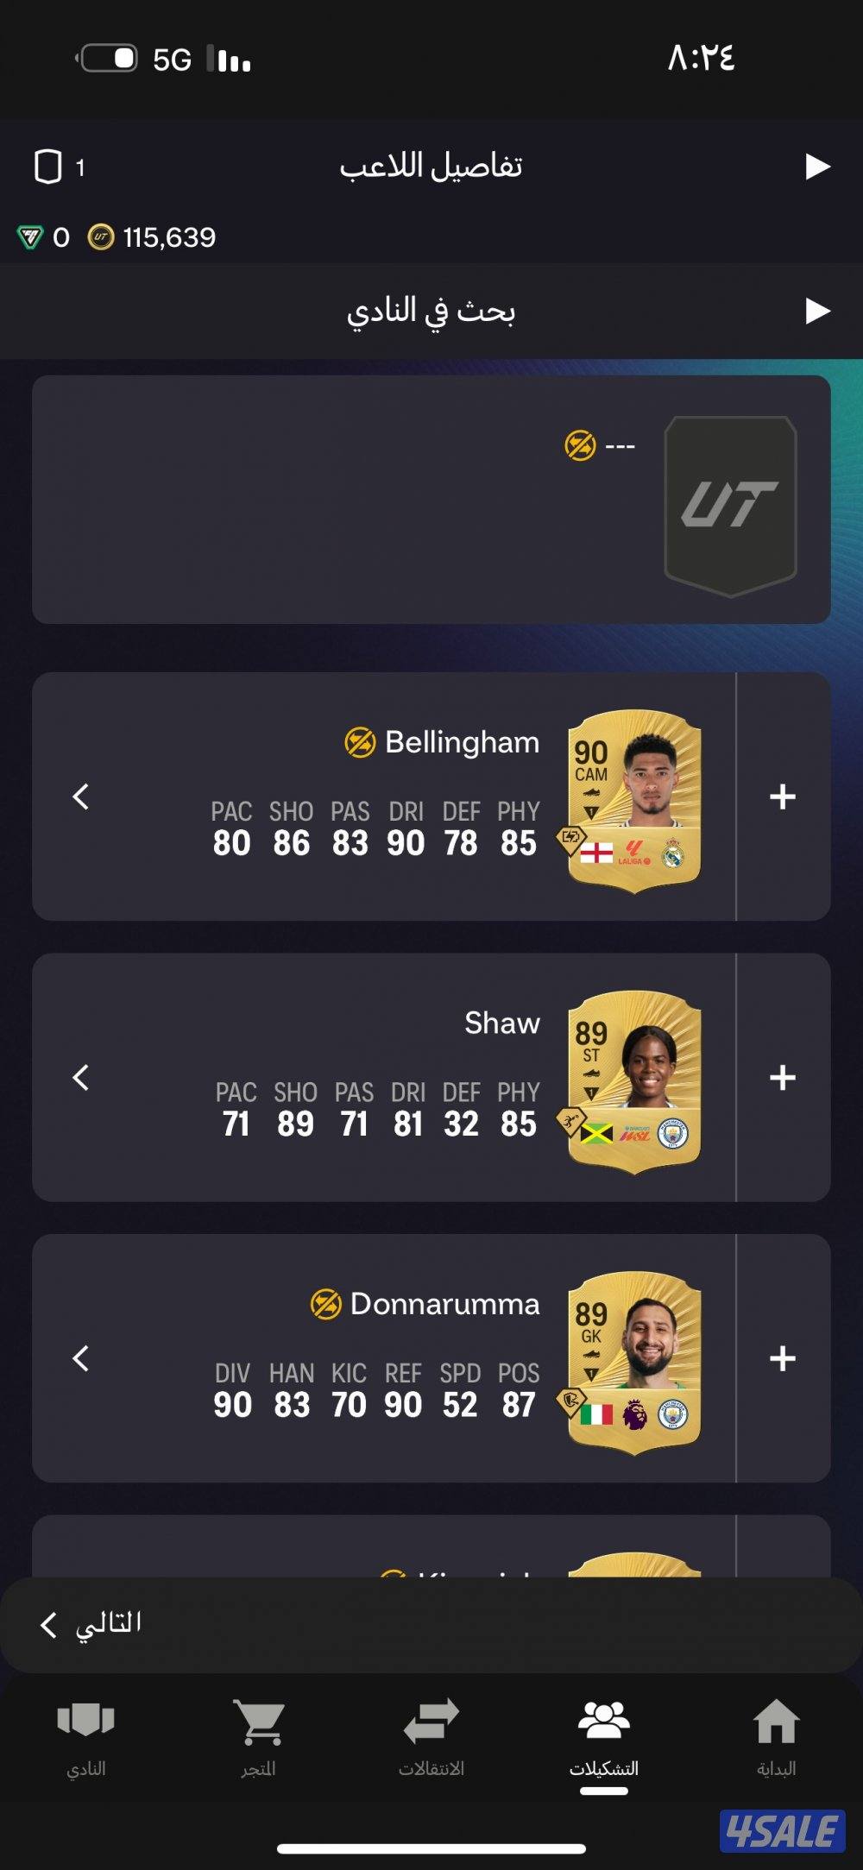Tap the empty UT player card slot
Viewport: 863px width, 1870px height.
pos(730,506)
